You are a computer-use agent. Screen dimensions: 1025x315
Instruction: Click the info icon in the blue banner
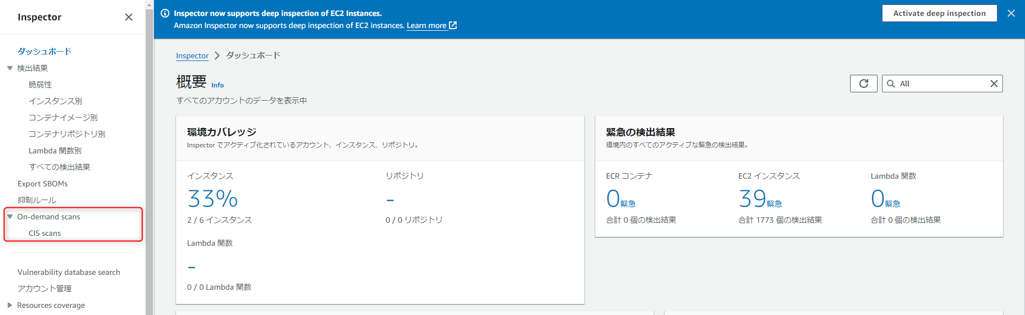pos(165,13)
